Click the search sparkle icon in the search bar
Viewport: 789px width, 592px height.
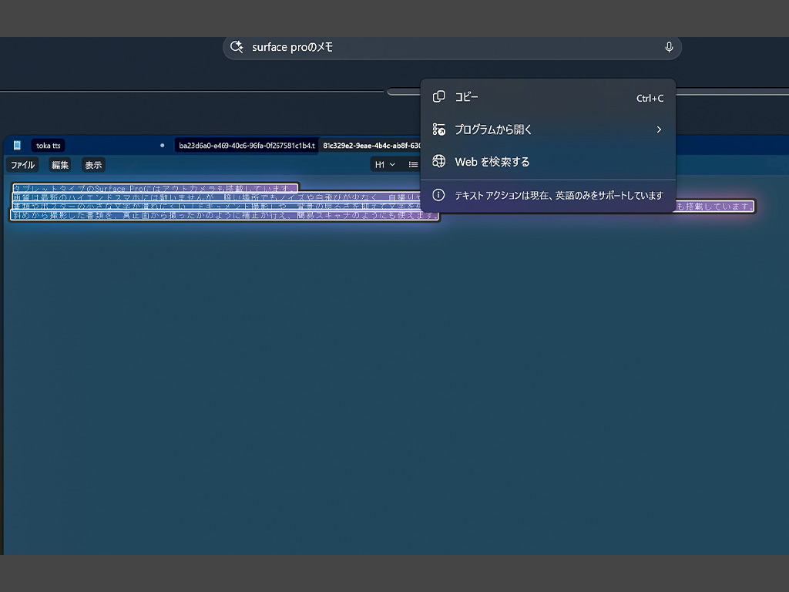(237, 47)
